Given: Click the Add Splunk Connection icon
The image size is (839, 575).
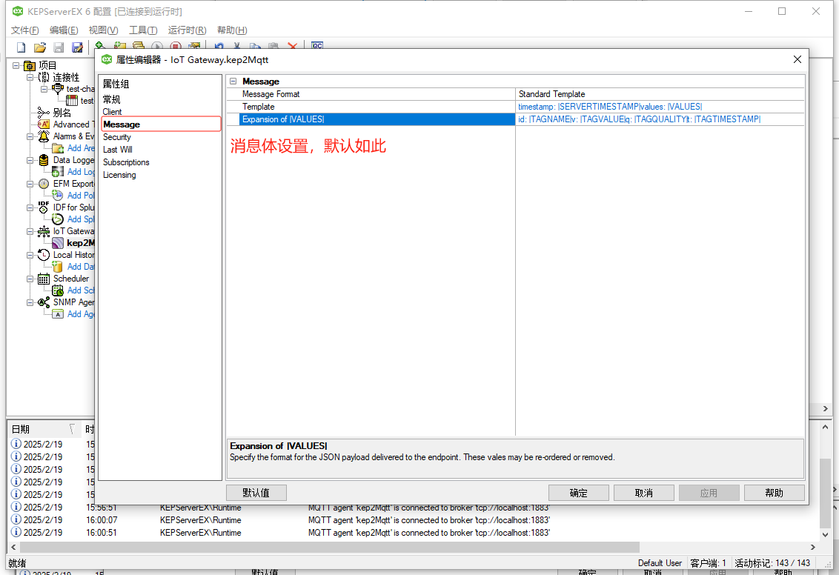Looking at the screenshot, I should tap(58, 219).
